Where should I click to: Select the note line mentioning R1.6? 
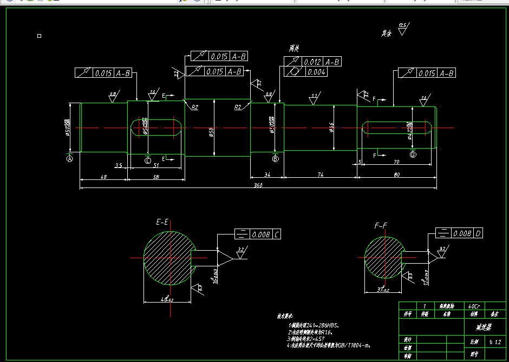(x=310, y=332)
